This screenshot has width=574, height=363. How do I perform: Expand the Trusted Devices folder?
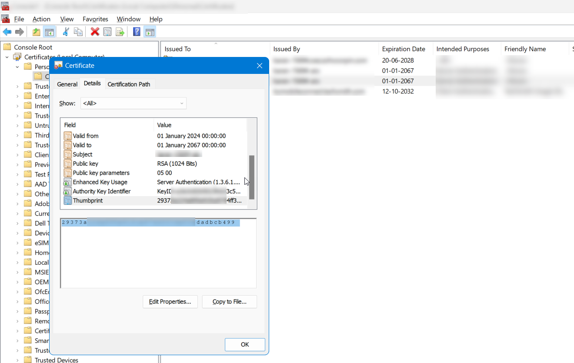[17, 360]
